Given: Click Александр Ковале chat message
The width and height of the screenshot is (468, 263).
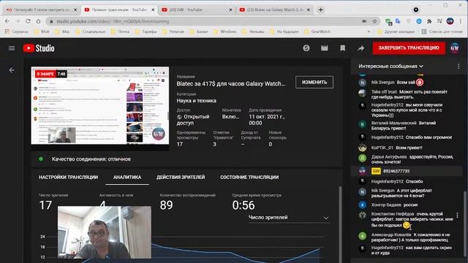Looking at the screenshot, I should click(x=407, y=237).
